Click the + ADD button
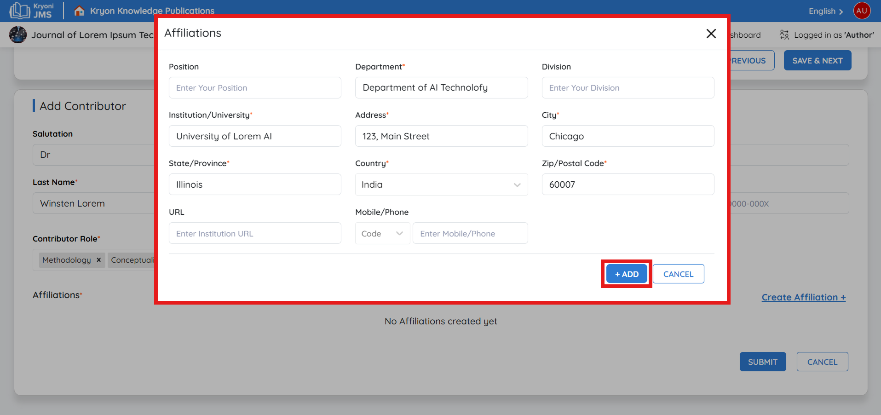The width and height of the screenshot is (881, 415). point(627,274)
